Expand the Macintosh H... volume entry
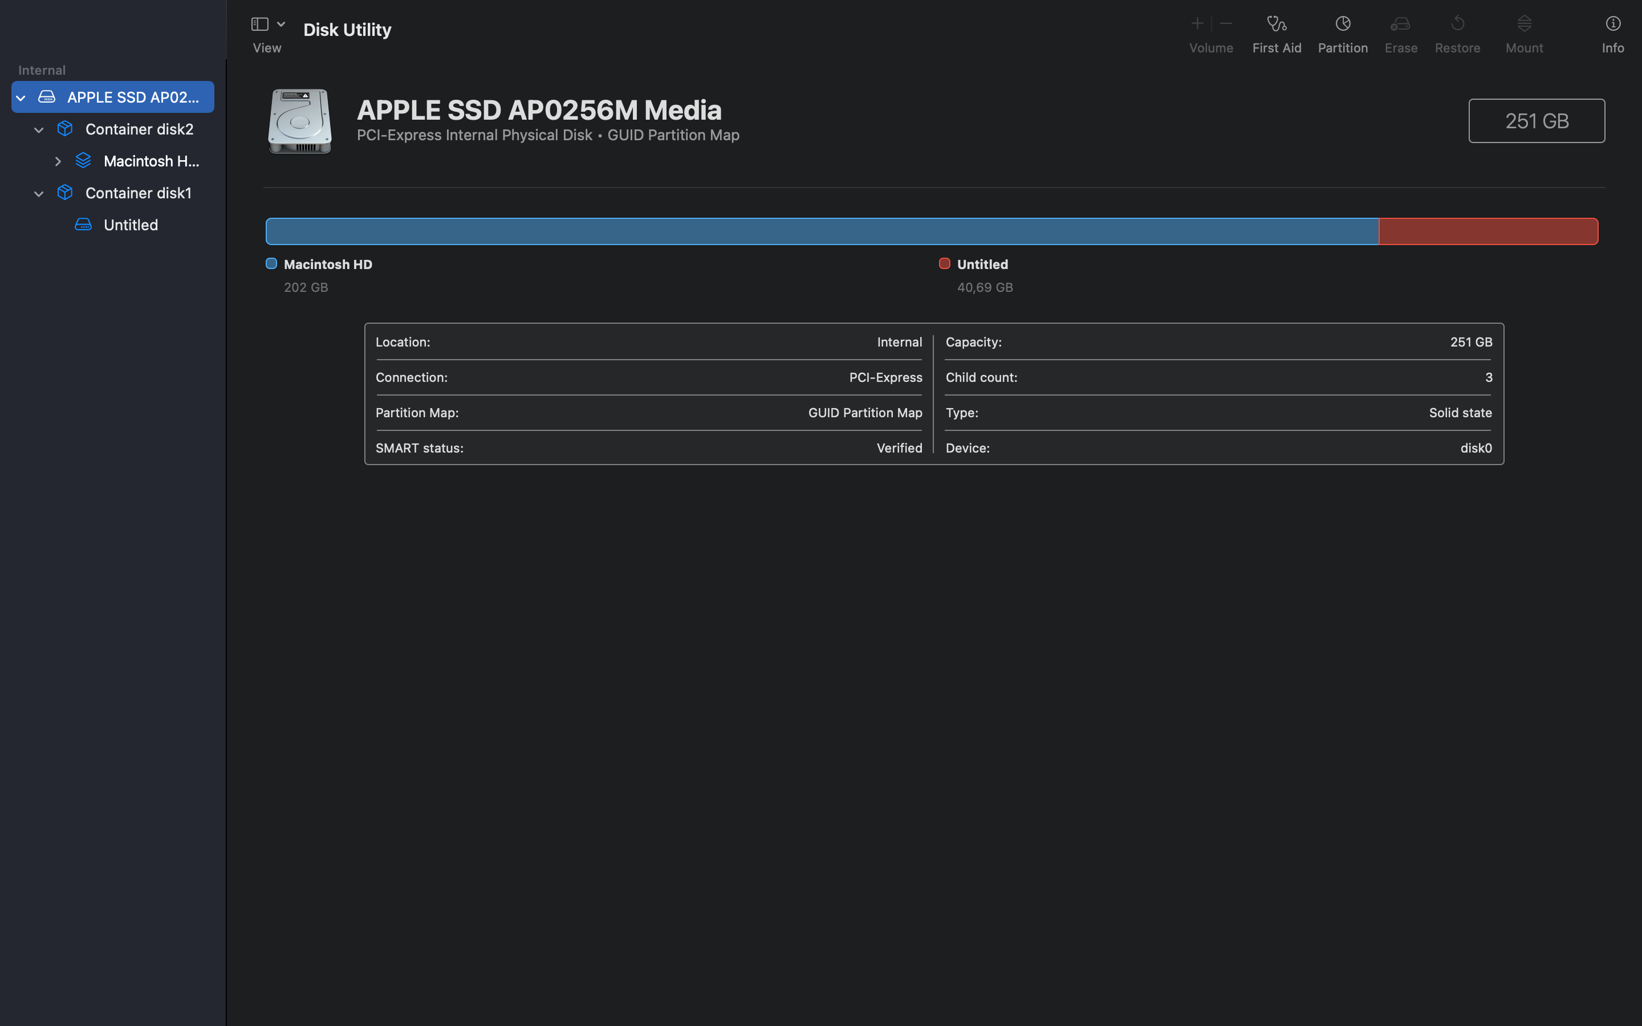 point(58,161)
